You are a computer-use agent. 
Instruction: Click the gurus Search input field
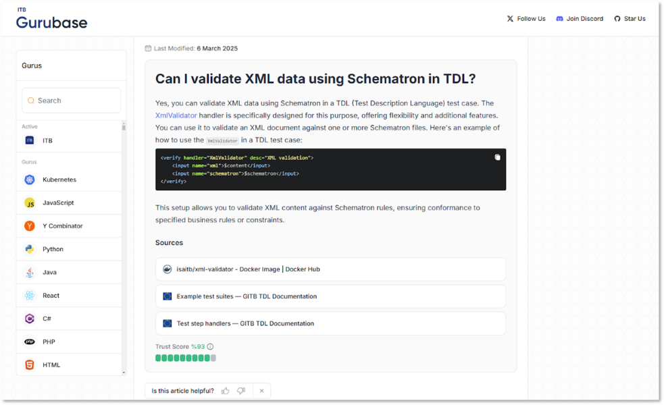pos(71,101)
